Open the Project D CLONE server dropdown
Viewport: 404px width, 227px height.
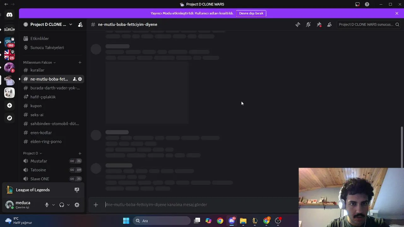click(x=48, y=24)
